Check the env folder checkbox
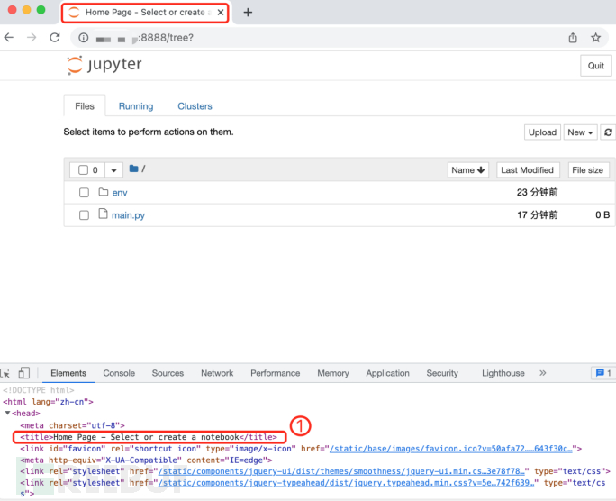Viewport: 616px width, 501px height. tap(84, 193)
